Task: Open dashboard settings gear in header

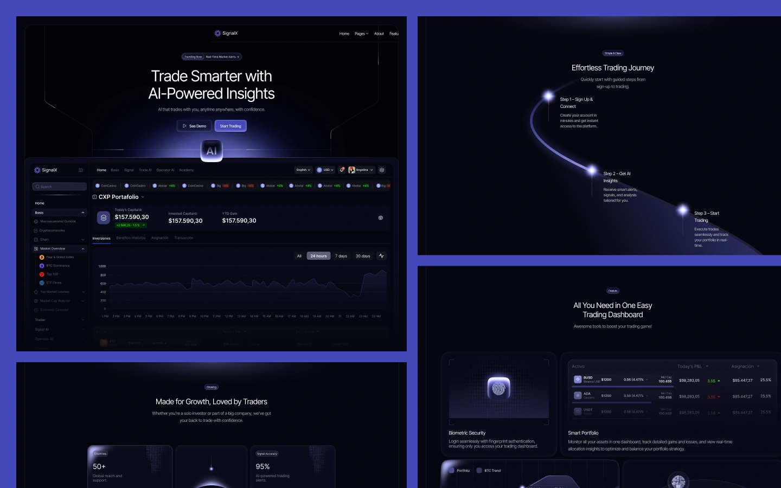Action: coord(382,170)
